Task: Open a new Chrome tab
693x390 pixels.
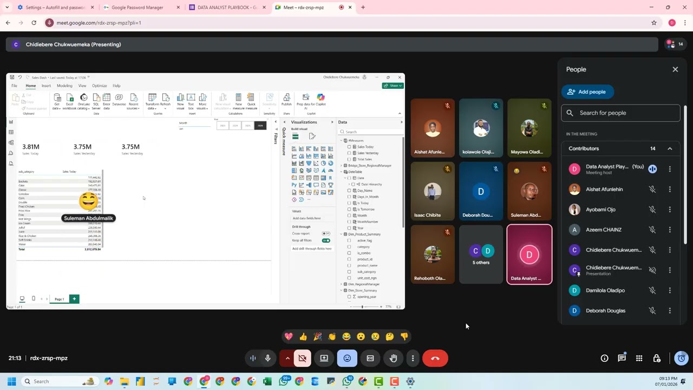Action: [363, 8]
